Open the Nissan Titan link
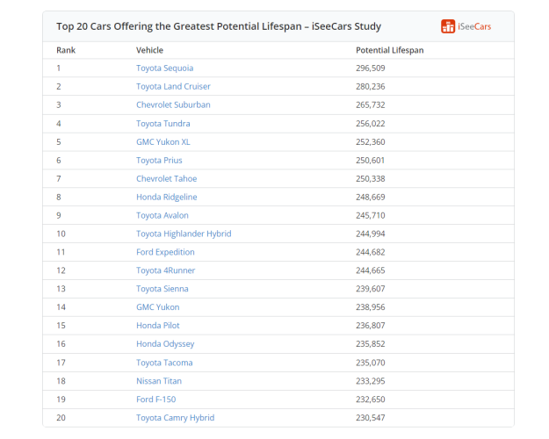Screen dimensions: 549x439 [159, 381]
